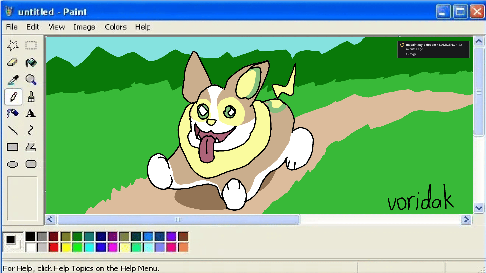Viewport: 486px width, 273px height.
Task: Select the rectangular Select tool
Action: (x=31, y=46)
